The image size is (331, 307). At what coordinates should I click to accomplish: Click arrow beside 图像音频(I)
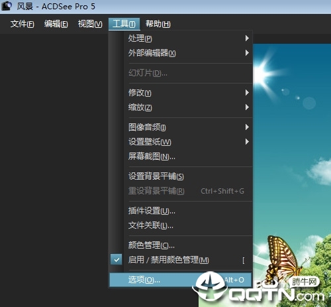click(x=247, y=127)
